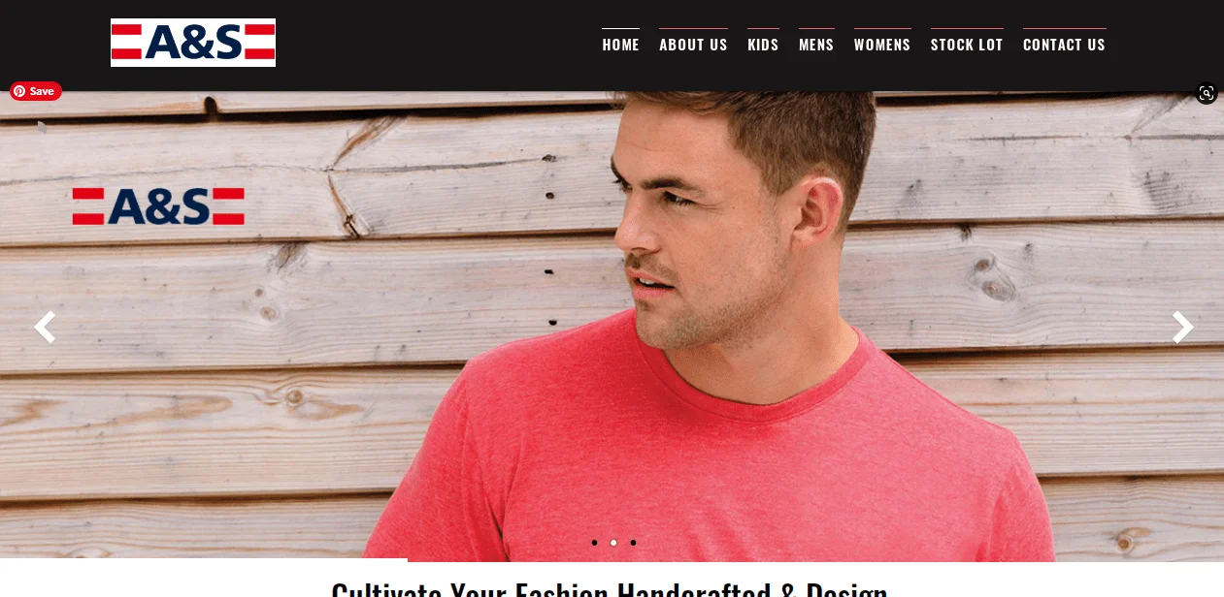The image size is (1224, 597).
Task: Open the Home menu item
Action: (620, 45)
